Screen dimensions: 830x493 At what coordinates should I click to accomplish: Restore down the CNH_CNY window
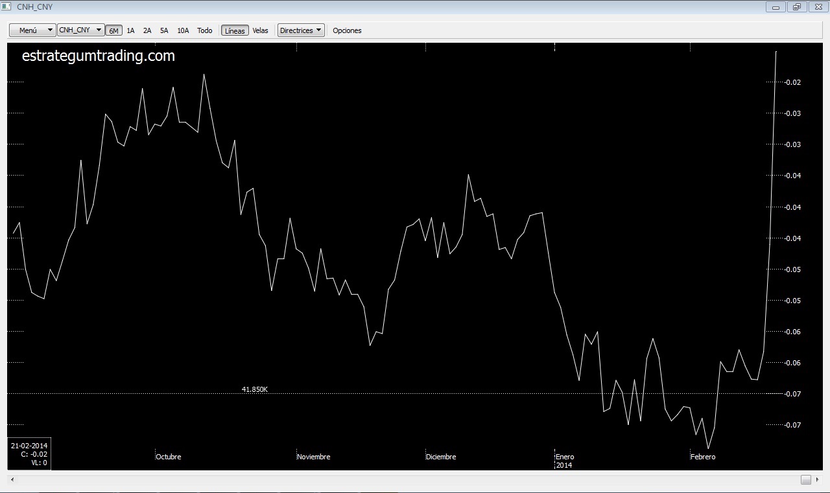pos(797,6)
